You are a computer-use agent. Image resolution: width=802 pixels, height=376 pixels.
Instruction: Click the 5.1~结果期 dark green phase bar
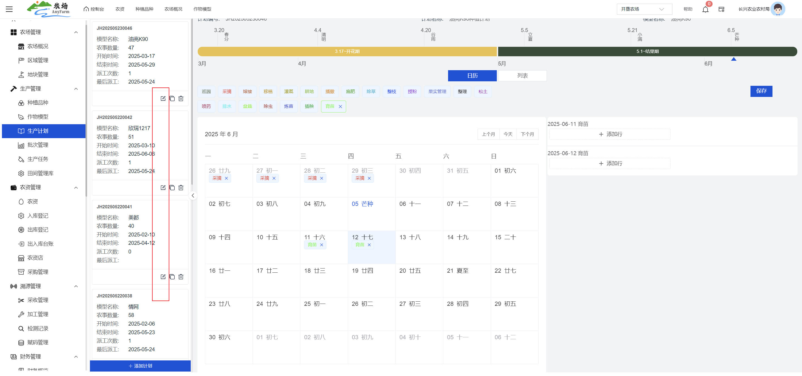coord(647,51)
